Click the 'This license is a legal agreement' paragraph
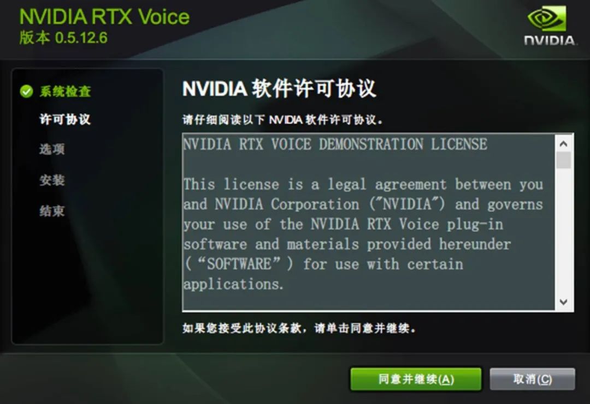 pyautogui.click(x=363, y=234)
